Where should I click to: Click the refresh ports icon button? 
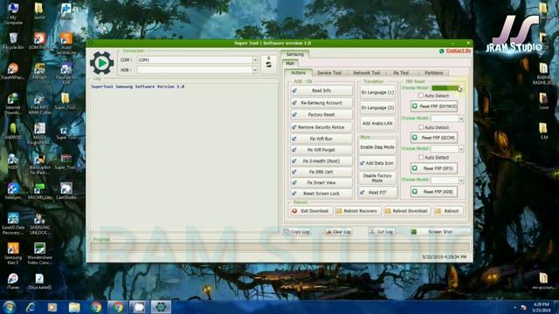(269, 65)
